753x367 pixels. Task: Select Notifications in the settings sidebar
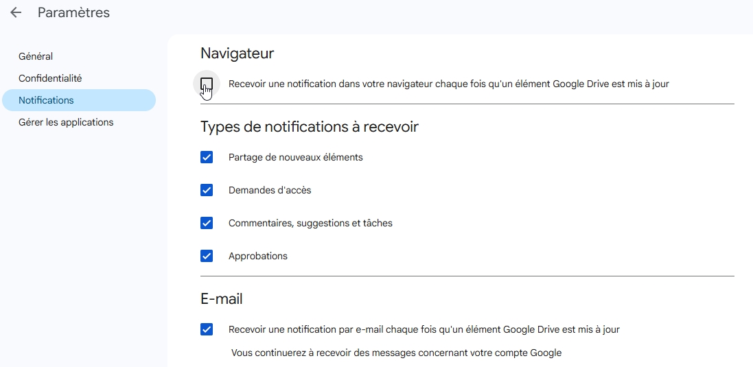click(46, 100)
